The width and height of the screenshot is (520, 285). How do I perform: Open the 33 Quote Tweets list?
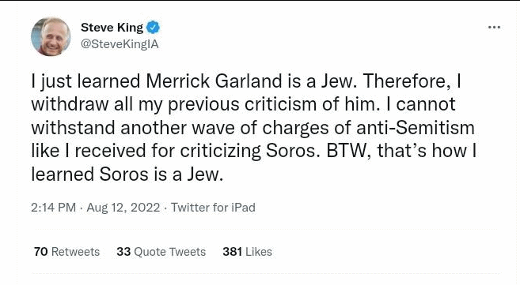[161, 252]
